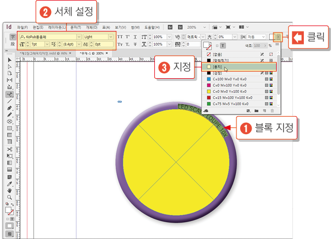Toggle paragraph formatting controls (段)
Image resolution: width=331 pixels, height=239 pixels.
(x=13, y=44)
